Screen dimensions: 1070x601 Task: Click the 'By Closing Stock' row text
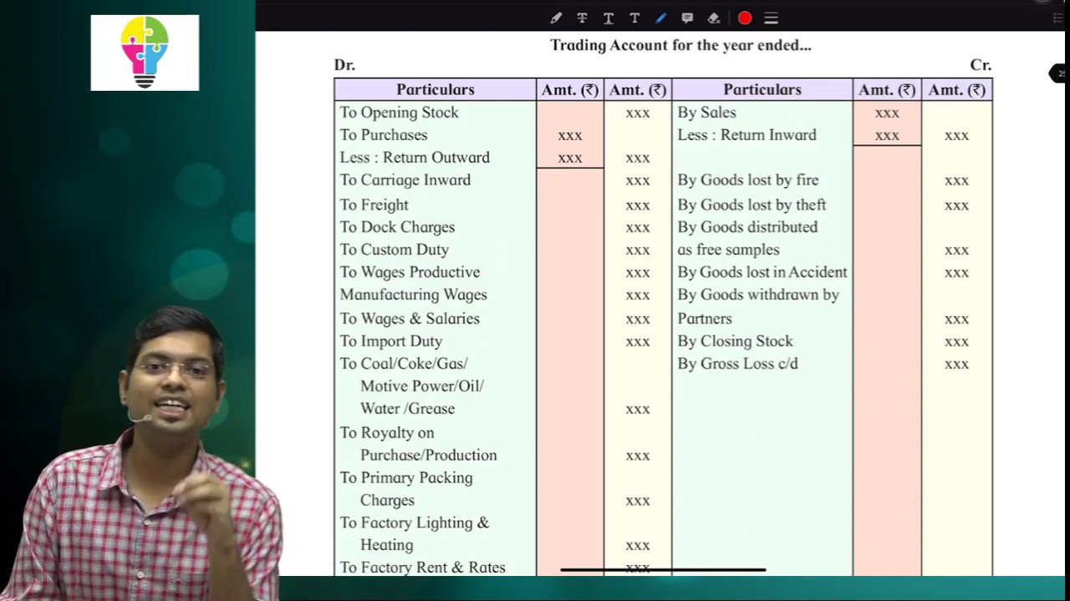pos(735,341)
